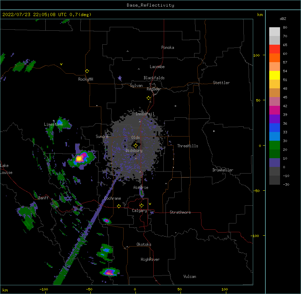
Task: Click the Calgary city label
Action: coord(139,211)
